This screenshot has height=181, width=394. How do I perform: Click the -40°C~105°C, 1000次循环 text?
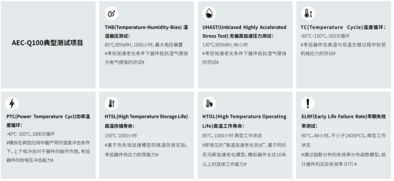(31, 134)
